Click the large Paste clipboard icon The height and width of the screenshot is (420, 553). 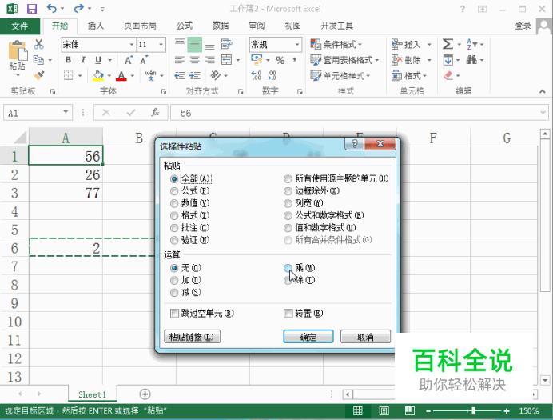pyautogui.click(x=18, y=50)
